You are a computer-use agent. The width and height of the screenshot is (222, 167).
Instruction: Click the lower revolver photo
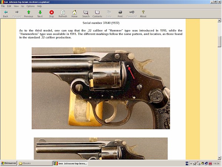pyautogui.click(x=101, y=148)
